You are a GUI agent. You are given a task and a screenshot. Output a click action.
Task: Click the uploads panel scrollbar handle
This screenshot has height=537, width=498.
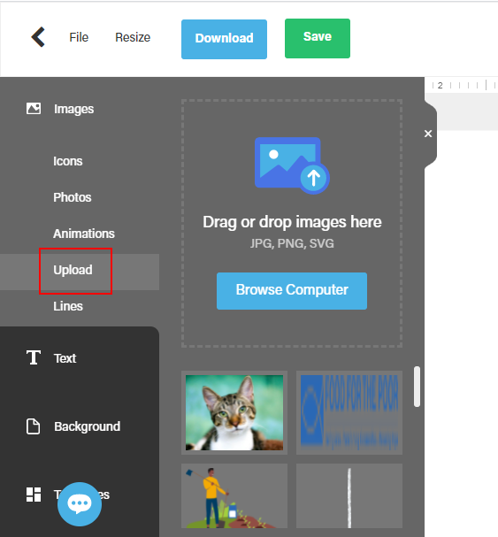[x=417, y=387]
